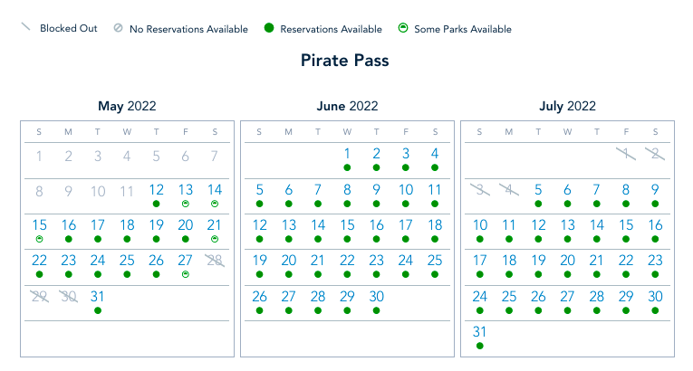
Task: Click blocked-out date May 28
Action: (x=215, y=261)
